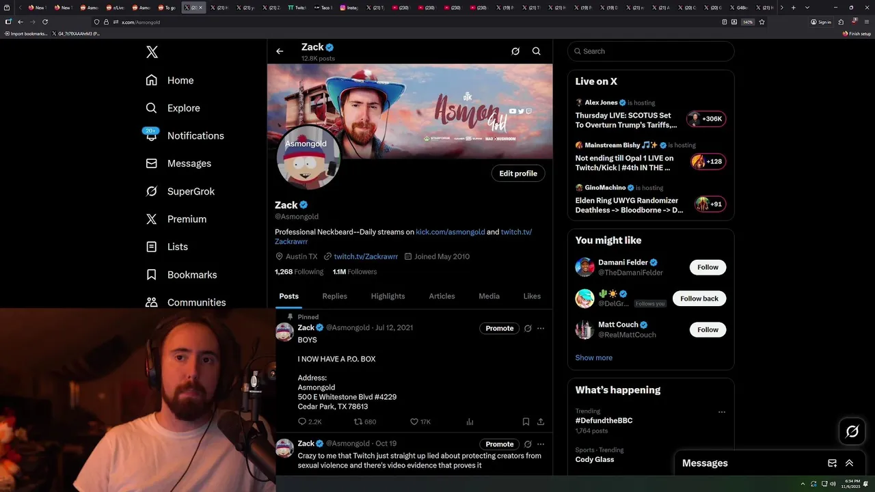Image resolution: width=875 pixels, height=492 pixels.
Task: Like the pinned post with 17K likes
Action: point(420,422)
